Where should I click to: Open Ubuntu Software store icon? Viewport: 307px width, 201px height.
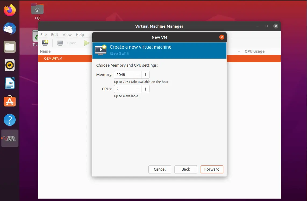10,101
